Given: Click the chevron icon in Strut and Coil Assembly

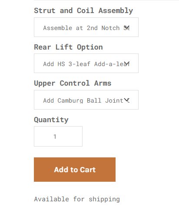Looking at the screenshot, I should tap(127, 27).
